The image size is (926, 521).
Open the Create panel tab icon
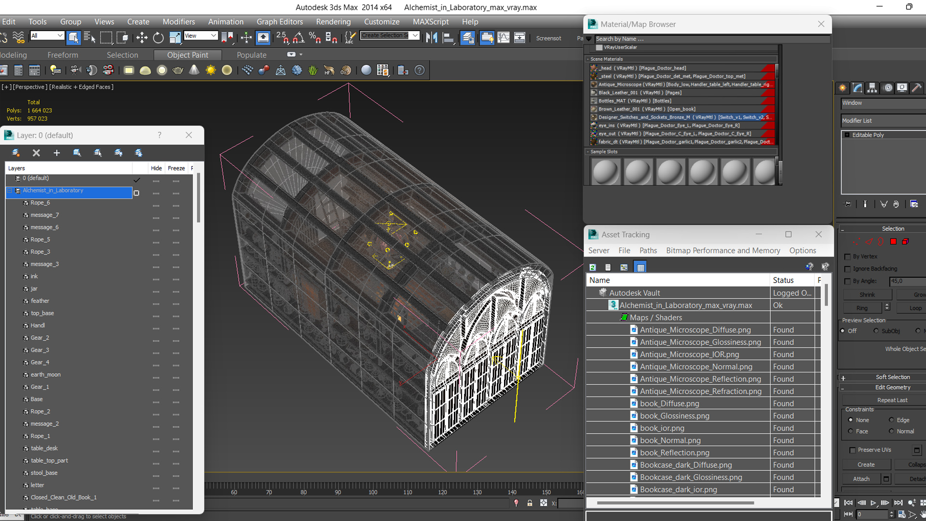(843, 88)
